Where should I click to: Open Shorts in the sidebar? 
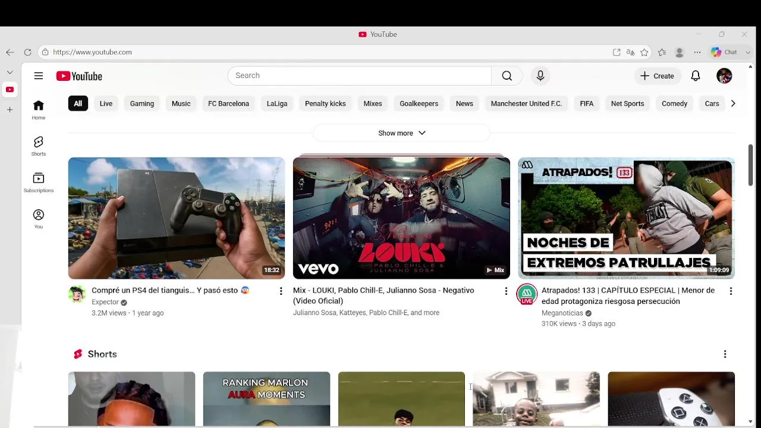(x=39, y=146)
